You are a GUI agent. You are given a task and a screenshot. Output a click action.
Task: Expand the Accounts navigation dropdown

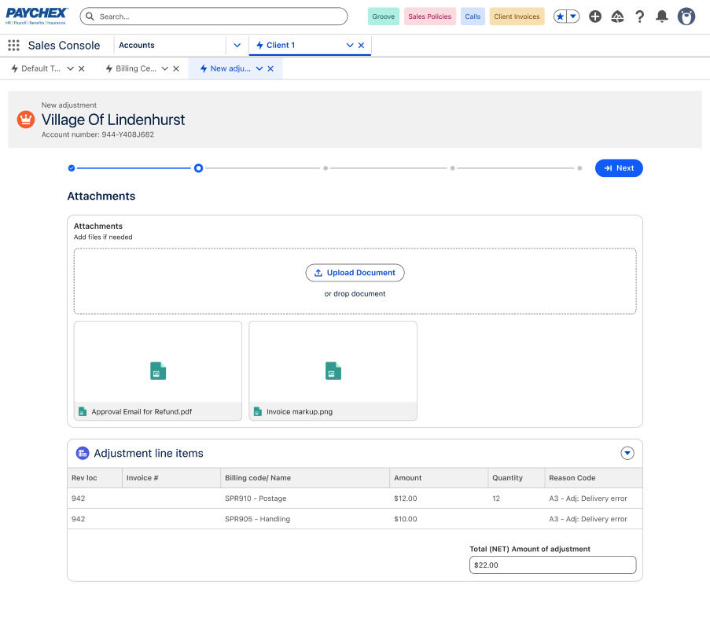(x=237, y=46)
